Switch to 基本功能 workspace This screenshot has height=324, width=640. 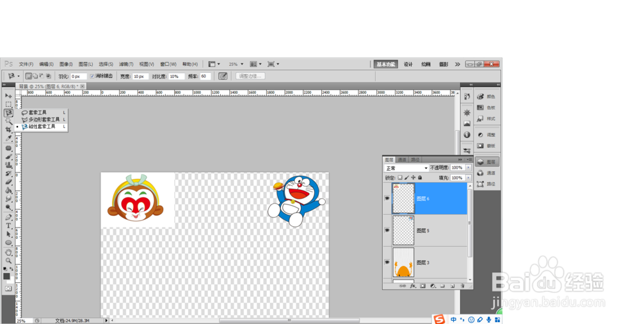386,65
